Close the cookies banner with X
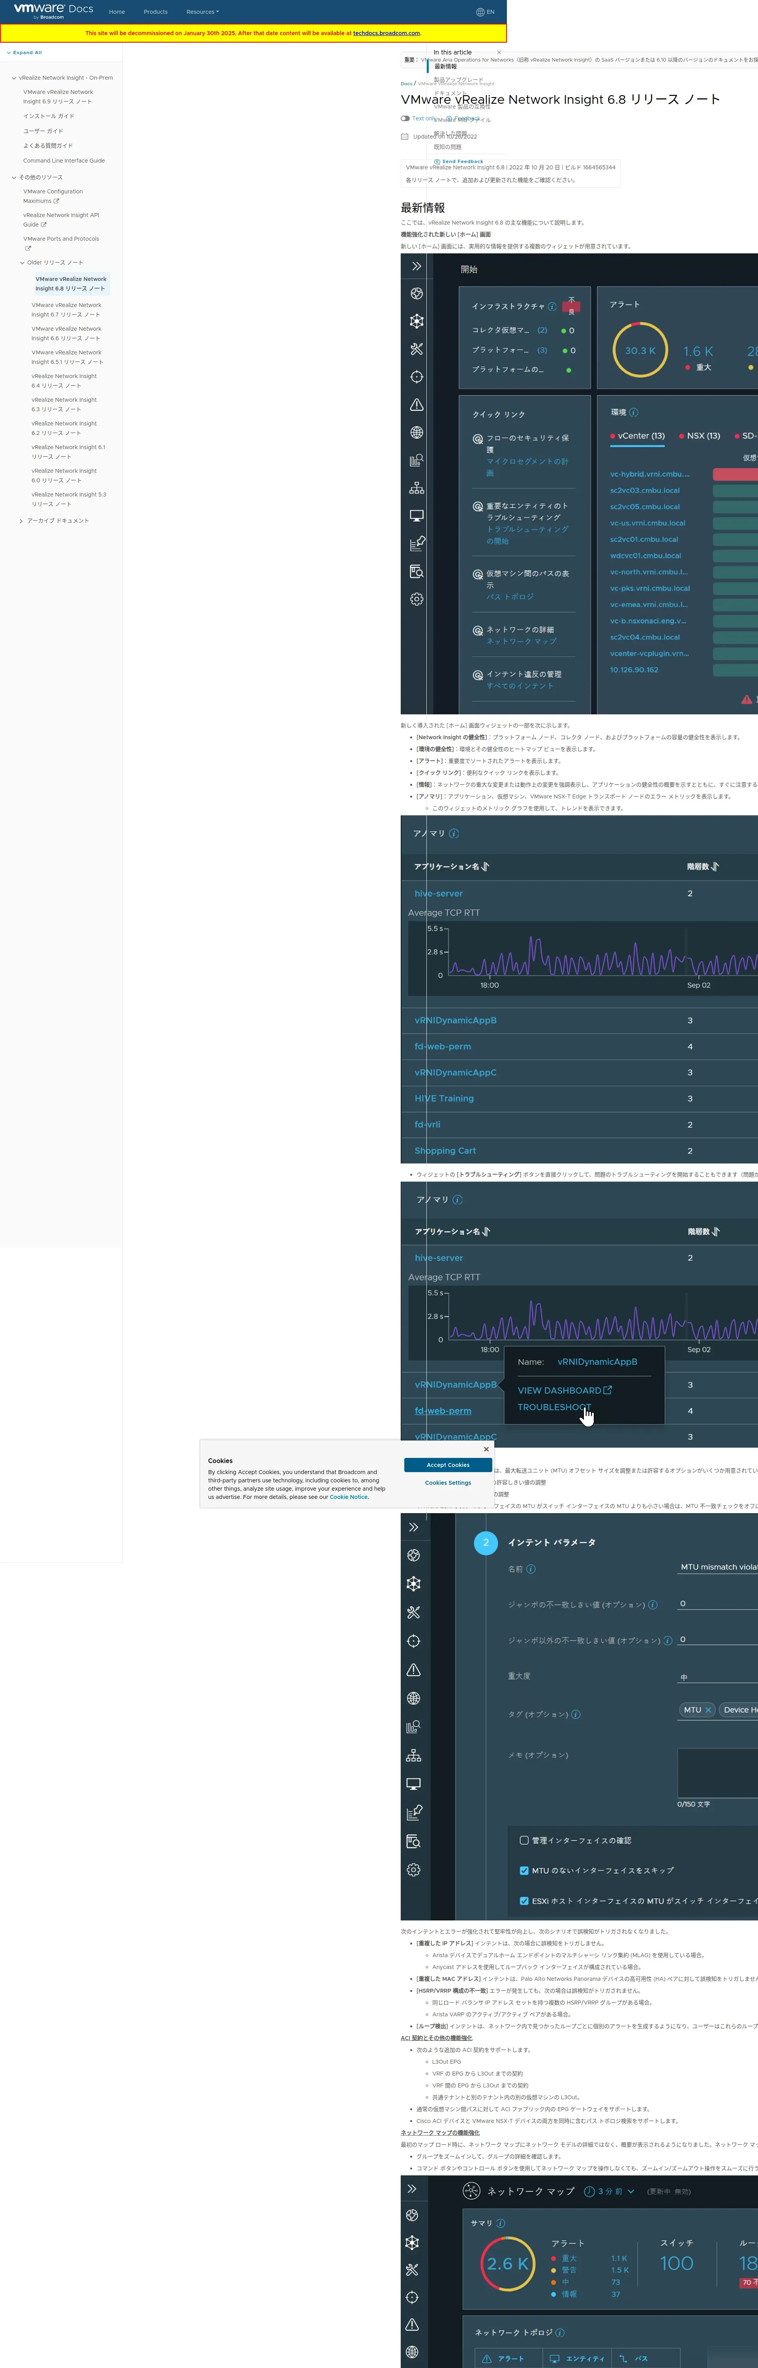The height and width of the screenshot is (2368, 758). click(487, 1450)
